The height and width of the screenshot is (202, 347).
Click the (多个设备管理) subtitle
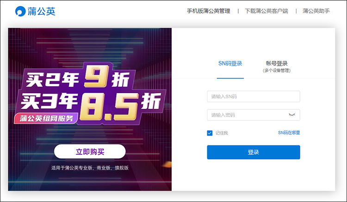[x=277, y=71]
